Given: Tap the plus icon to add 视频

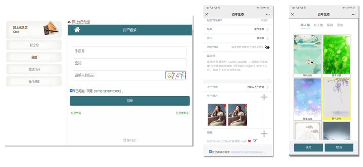Looking at the screenshot, I should tap(264, 134).
